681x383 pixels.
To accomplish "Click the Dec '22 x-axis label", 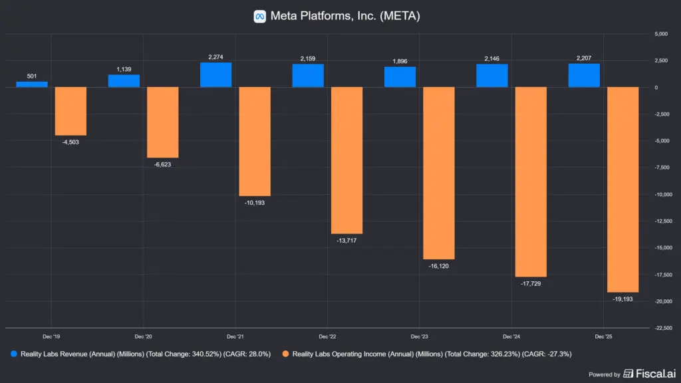I will coord(327,337).
